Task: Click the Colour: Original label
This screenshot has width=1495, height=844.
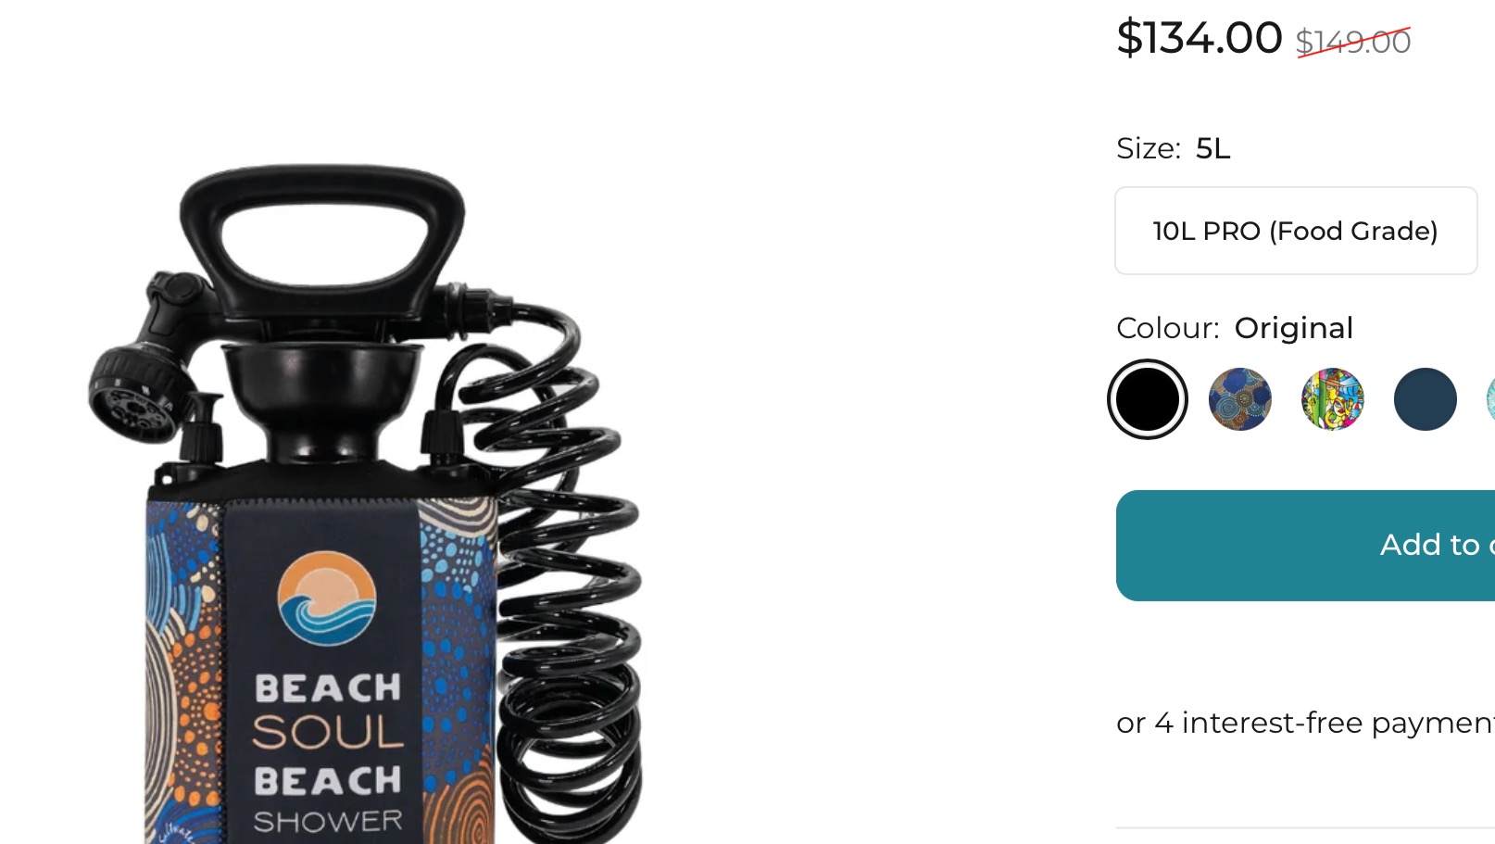Action: (x=1234, y=328)
